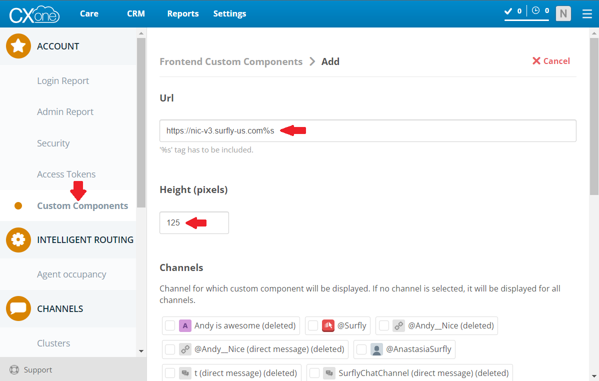599x381 pixels.
Task: Open the Reports menu
Action: [x=182, y=13]
